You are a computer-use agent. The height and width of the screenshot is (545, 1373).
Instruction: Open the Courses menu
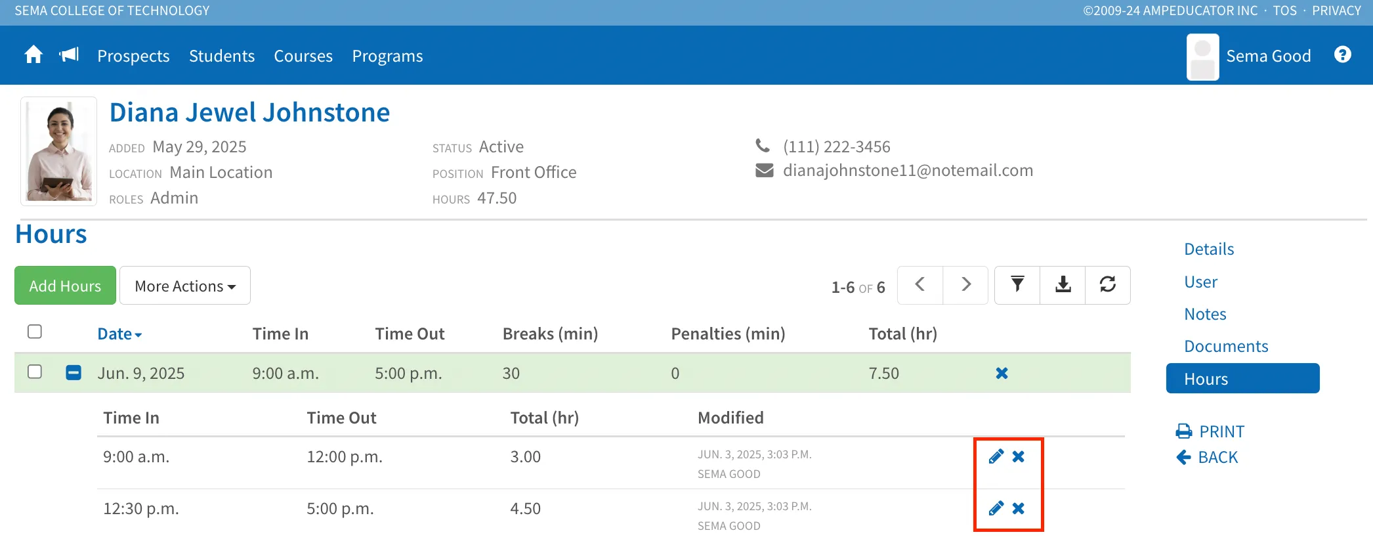303,56
